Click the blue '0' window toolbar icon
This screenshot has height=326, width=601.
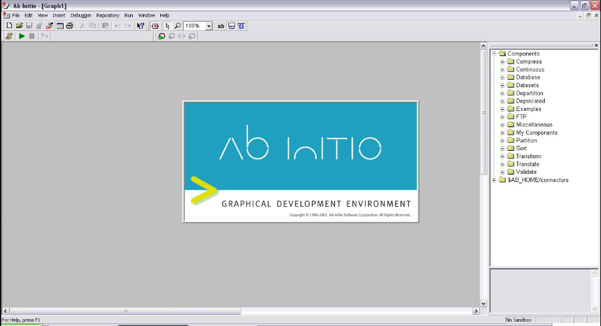(241, 26)
